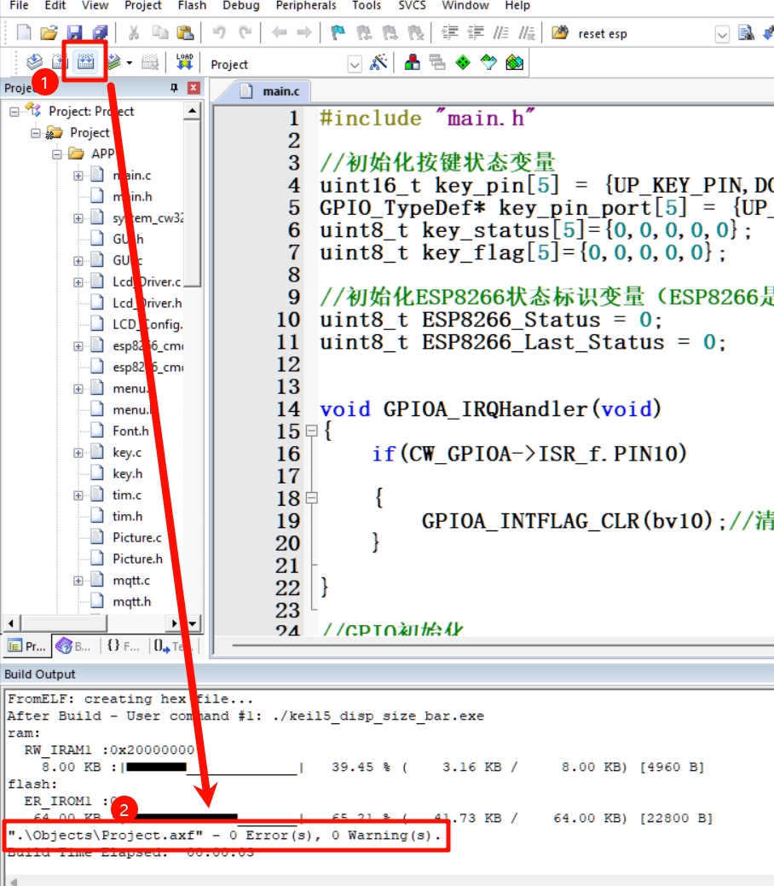The height and width of the screenshot is (886, 774).
Task: Collapse the APP folder in project tree
Action: [x=56, y=153]
